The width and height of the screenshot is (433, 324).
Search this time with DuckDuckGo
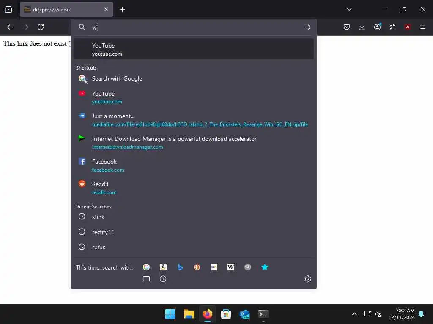[197, 267]
